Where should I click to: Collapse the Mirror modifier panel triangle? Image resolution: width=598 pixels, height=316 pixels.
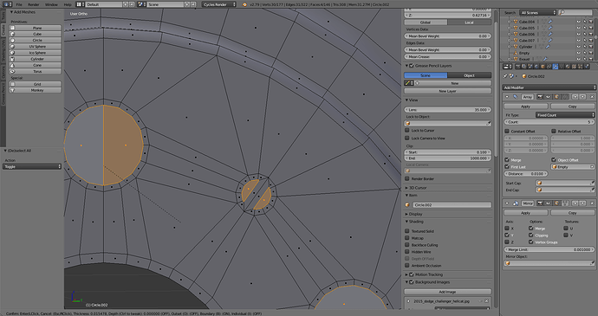click(x=507, y=203)
